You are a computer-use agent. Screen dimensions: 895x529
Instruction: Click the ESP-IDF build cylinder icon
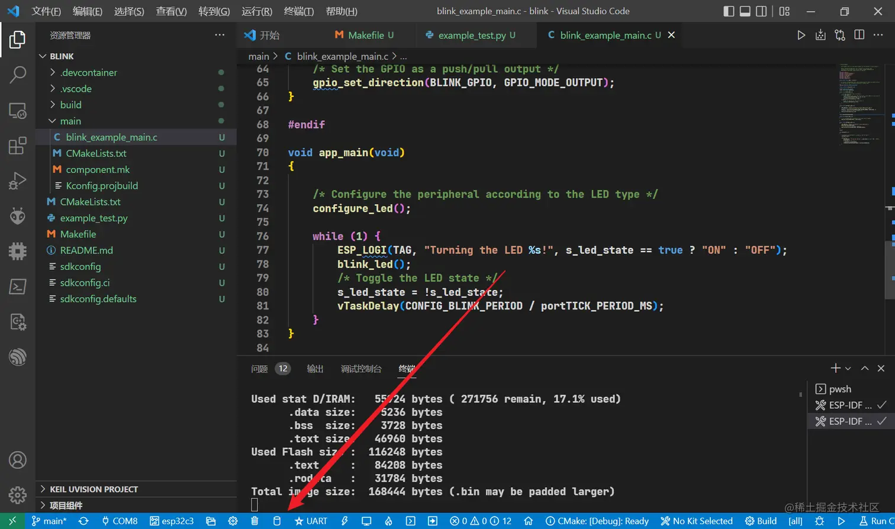point(276,521)
